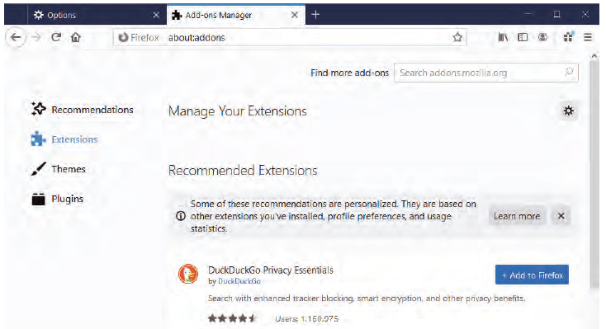Open the gift What's New icon
This screenshot has width=606, height=329.
tap(568, 37)
